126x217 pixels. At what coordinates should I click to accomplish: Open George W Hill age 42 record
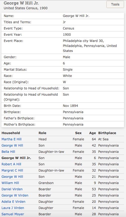click(x=12, y=145)
